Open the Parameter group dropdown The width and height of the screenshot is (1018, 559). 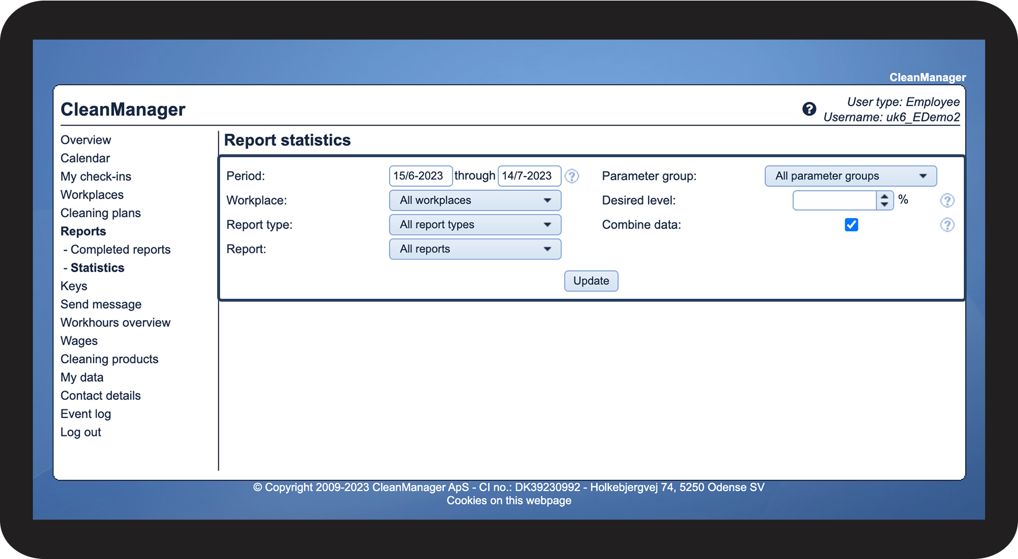point(851,176)
